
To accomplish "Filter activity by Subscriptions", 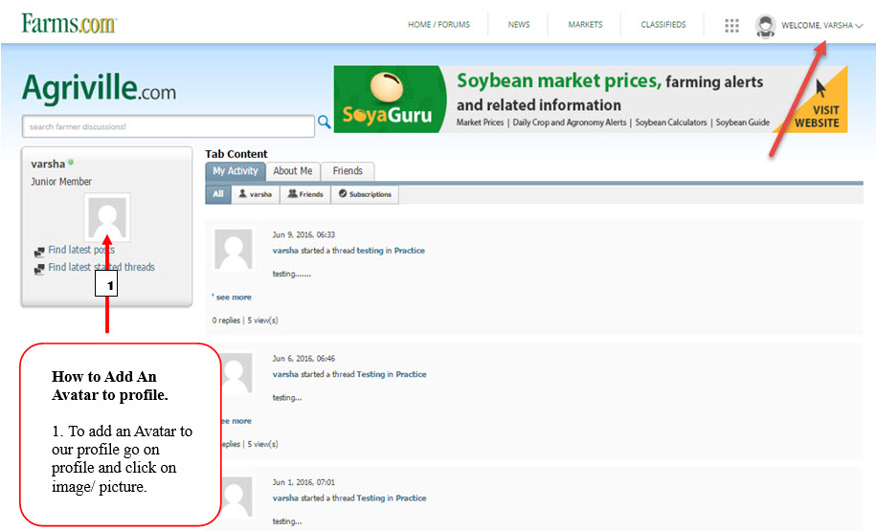I will (365, 194).
